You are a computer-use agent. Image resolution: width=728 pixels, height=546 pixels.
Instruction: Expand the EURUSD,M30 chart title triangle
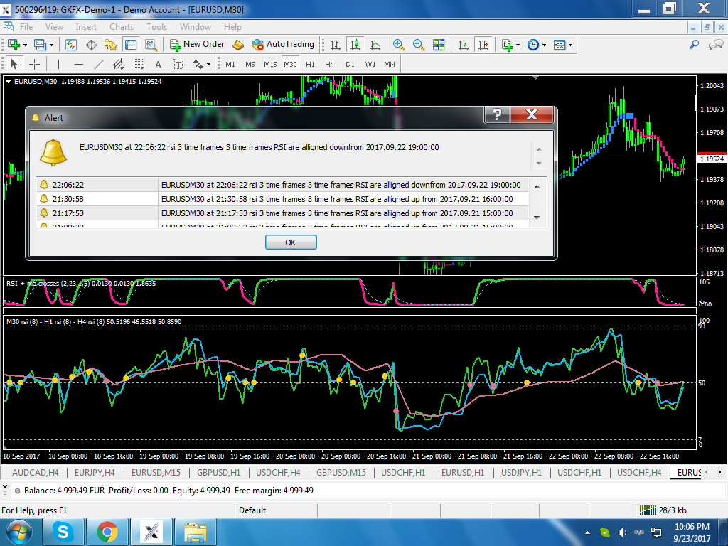(8, 82)
